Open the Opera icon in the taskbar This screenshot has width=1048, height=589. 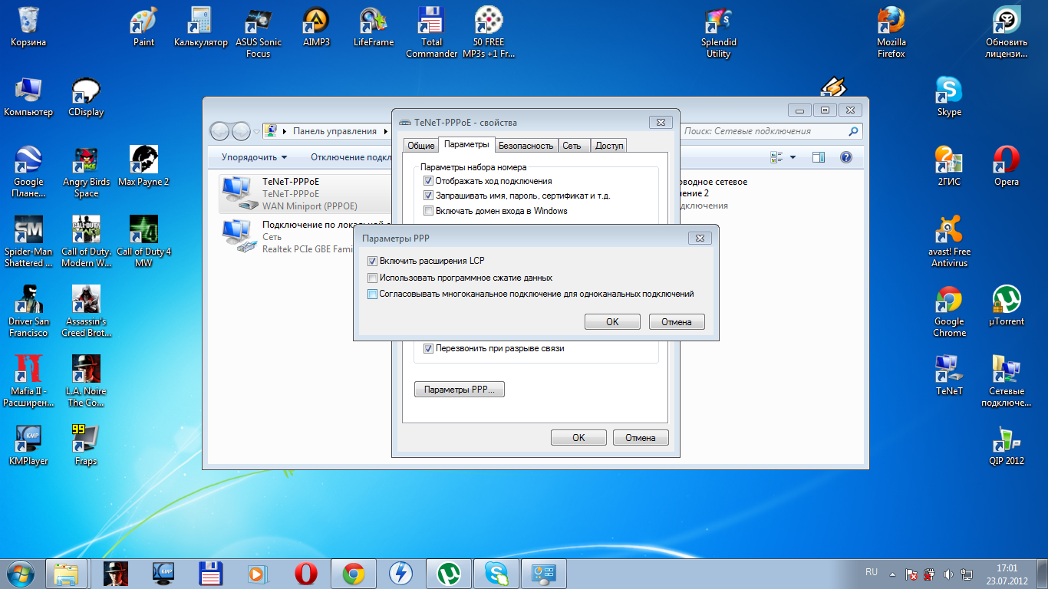[306, 573]
